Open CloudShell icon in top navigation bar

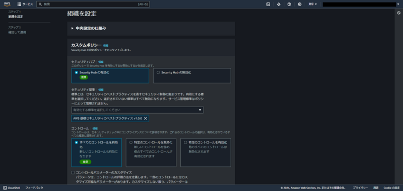pos(268,4)
